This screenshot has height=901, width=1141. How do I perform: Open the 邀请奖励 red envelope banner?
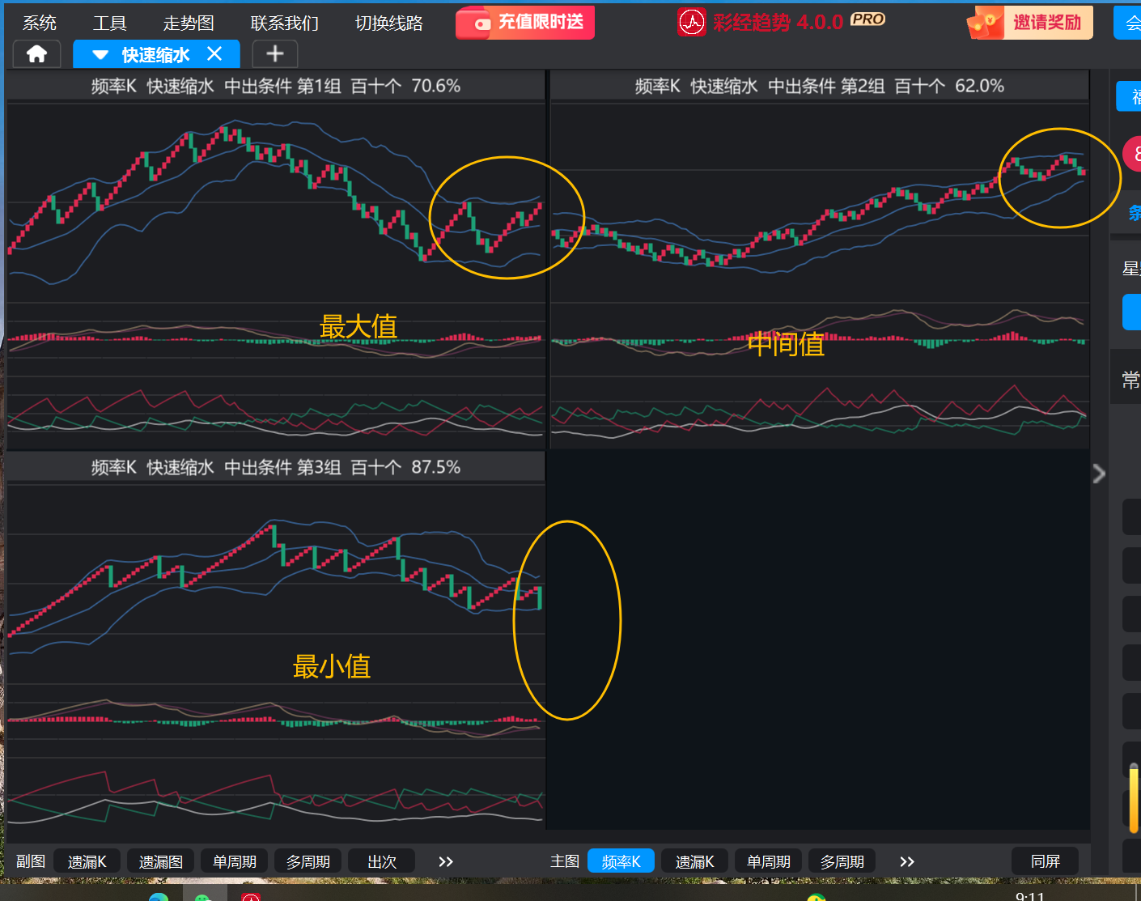pos(1030,23)
